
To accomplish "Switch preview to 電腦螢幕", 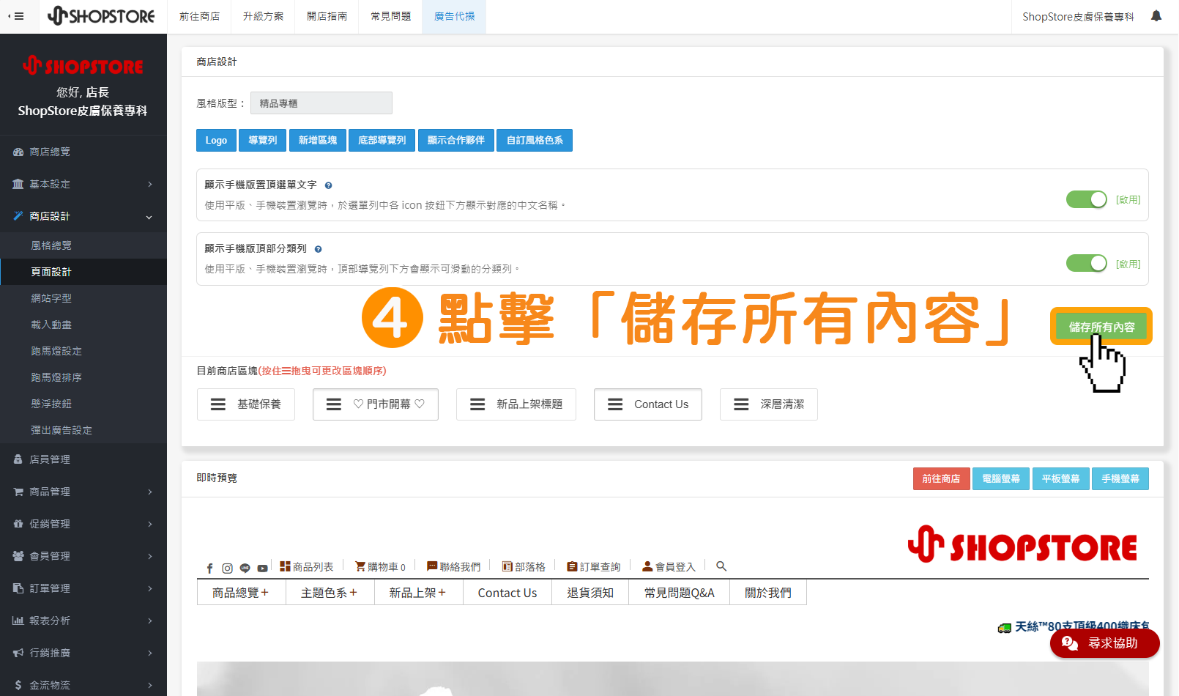I will pos(1001,478).
